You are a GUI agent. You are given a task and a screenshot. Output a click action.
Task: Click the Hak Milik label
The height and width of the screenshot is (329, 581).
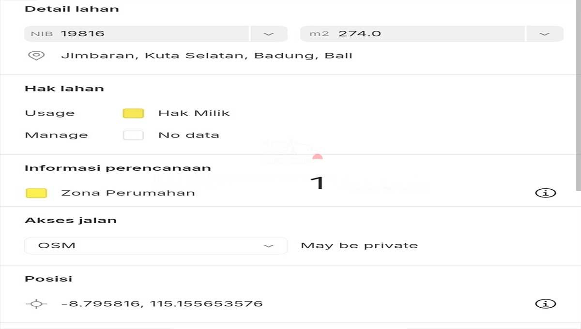pyautogui.click(x=194, y=114)
